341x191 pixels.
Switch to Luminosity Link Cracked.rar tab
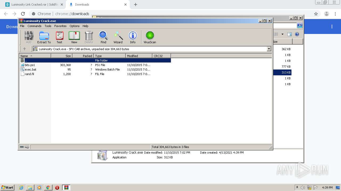click(34, 5)
